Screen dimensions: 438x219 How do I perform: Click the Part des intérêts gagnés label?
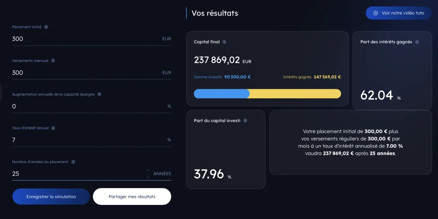(x=386, y=42)
